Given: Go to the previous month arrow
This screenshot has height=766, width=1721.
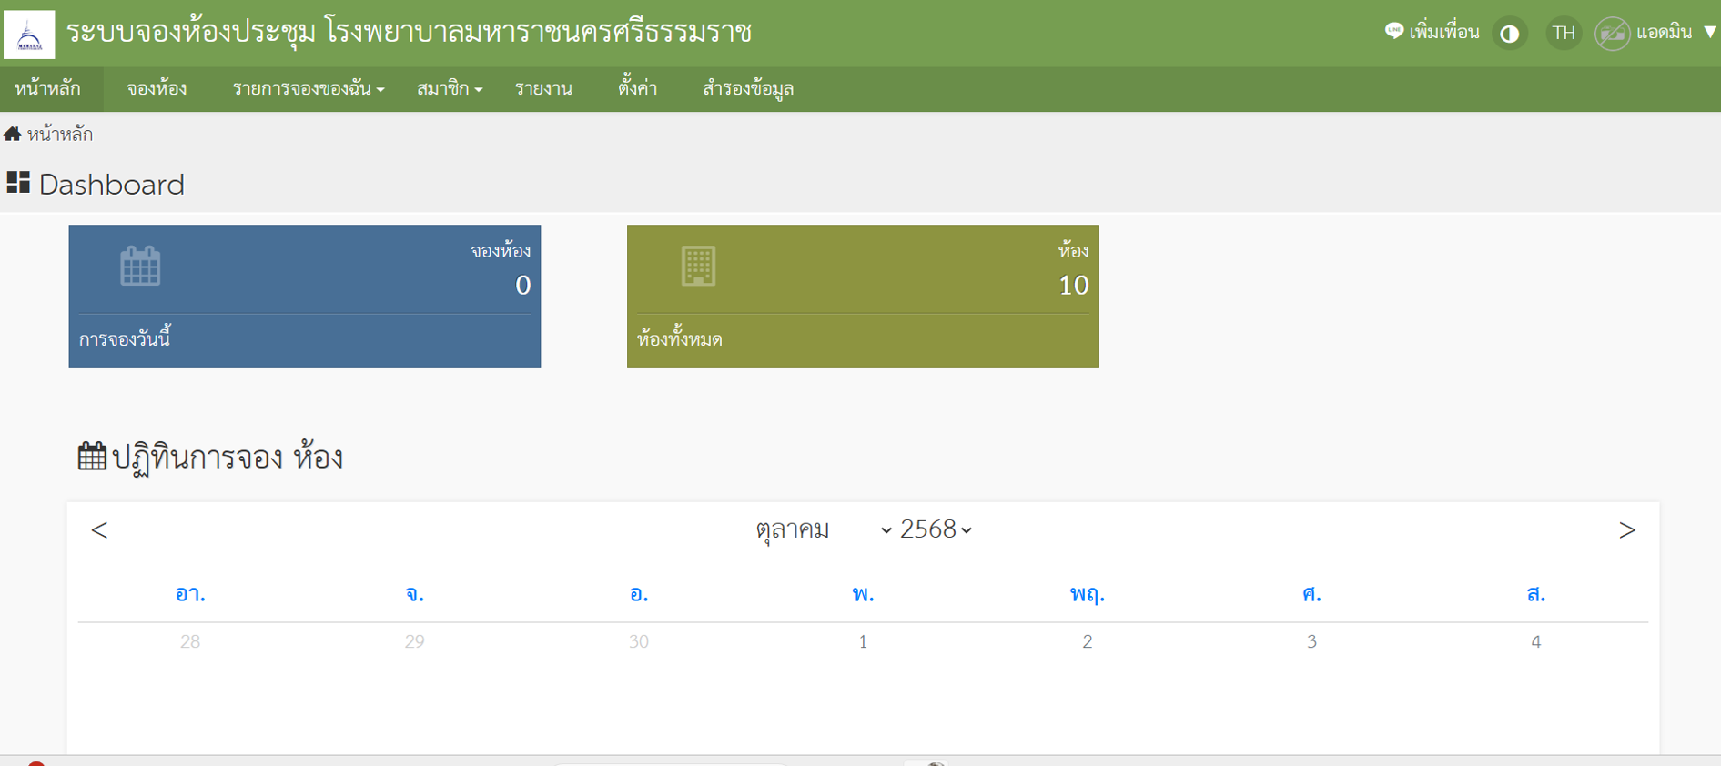Looking at the screenshot, I should [99, 530].
